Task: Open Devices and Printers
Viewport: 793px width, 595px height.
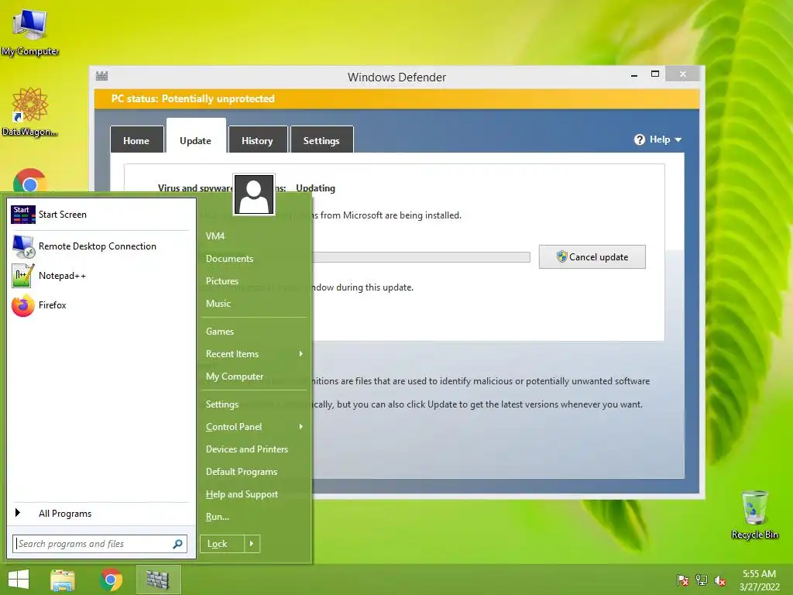Action: 247,449
